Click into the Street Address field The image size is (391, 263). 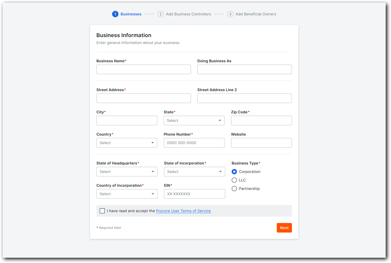[144, 98]
